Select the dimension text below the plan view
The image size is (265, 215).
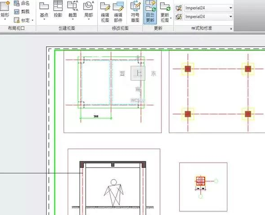[96, 116]
